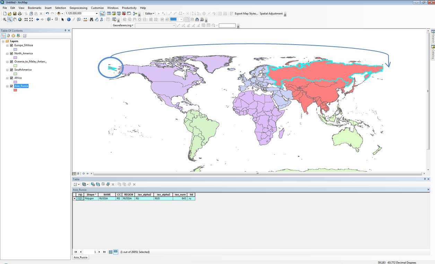The height and width of the screenshot is (264, 435).
Task: Click the Full Extent globe icon
Action: pos(20,19)
